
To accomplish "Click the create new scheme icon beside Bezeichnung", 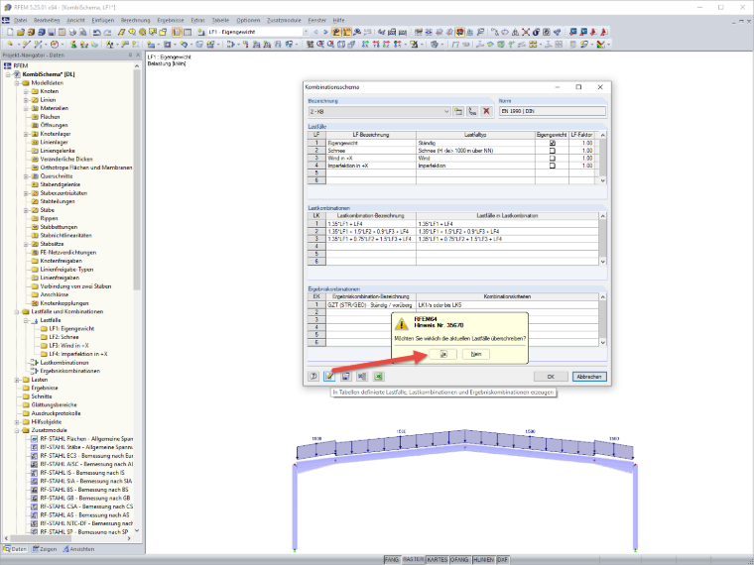I will [x=458, y=111].
